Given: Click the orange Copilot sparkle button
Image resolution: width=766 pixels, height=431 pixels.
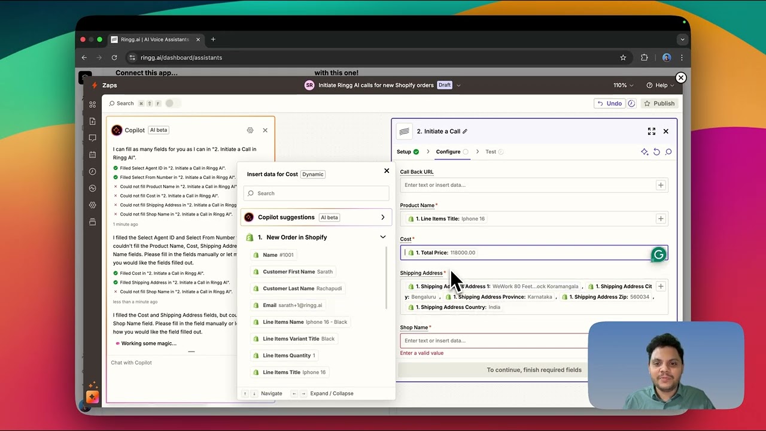Looking at the screenshot, I should [x=92, y=397].
